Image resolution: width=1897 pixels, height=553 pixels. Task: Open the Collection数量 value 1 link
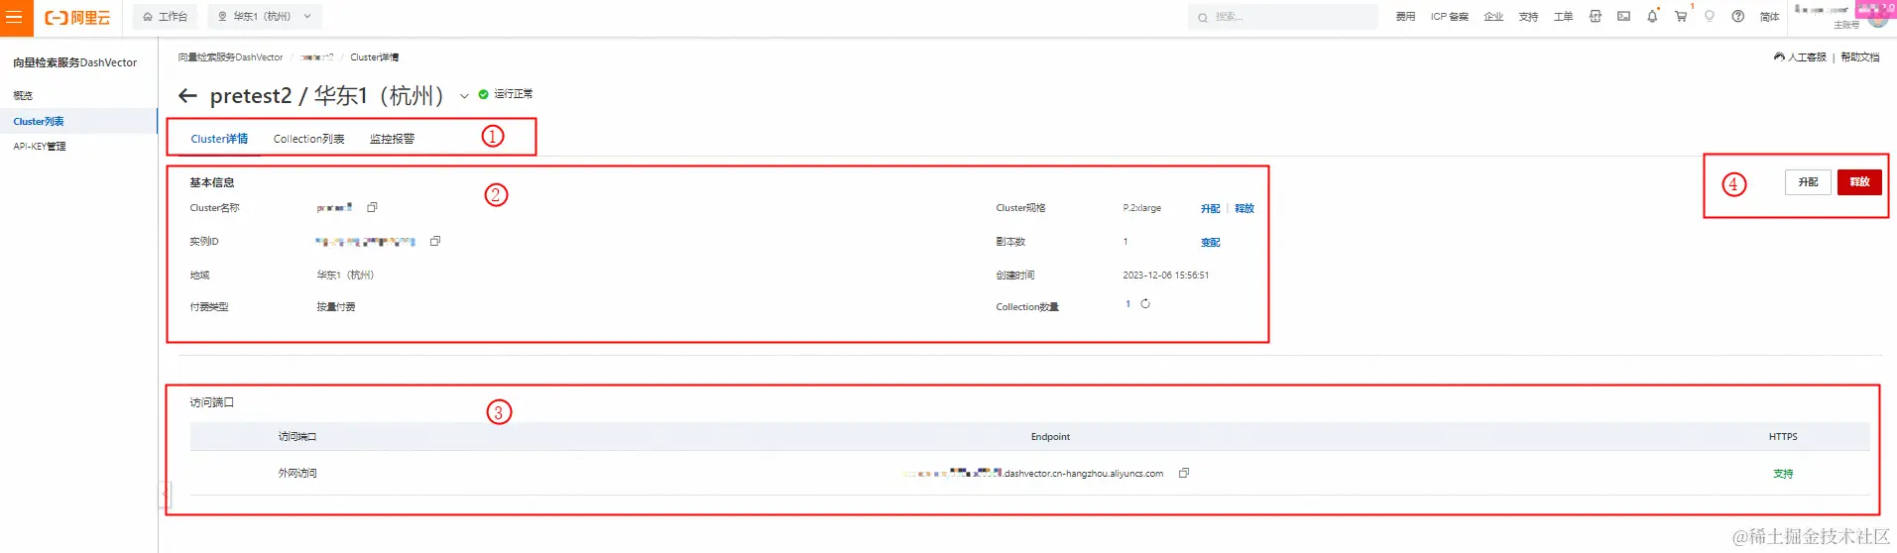(x=1127, y=304)
